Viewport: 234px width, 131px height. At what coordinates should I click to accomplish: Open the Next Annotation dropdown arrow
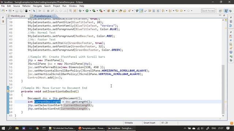pyautogui.click(x=166, y=11)
